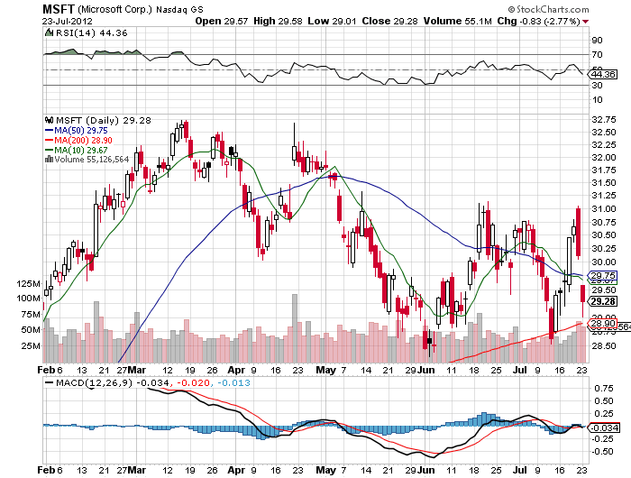Image resolution: width=631 pixels, height=478 pixels.
Task: Click the 25M label on the volume axis
Action: coord(31,345)
